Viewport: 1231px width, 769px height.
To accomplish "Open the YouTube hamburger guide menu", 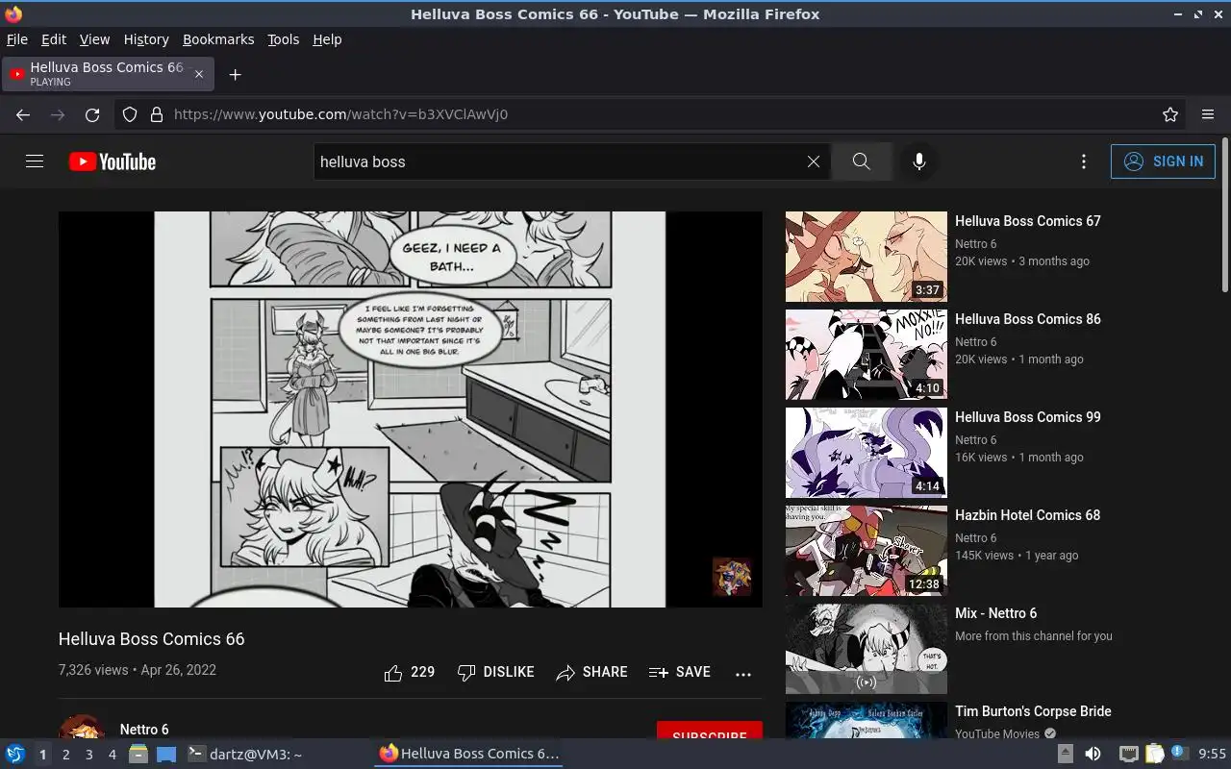I will (35, 161).
